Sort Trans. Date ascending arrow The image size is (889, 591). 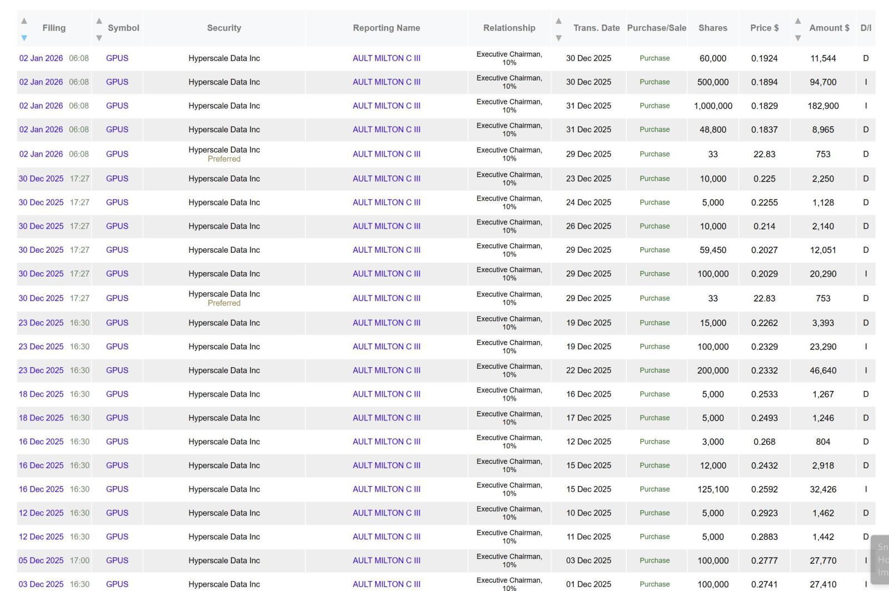[558, 21]
